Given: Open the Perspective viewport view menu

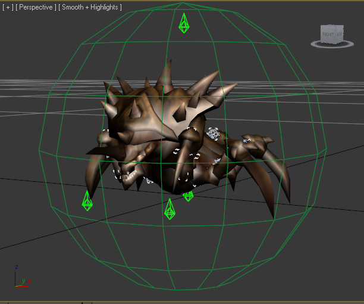Looking at the screenshot, I should (36, 7).
